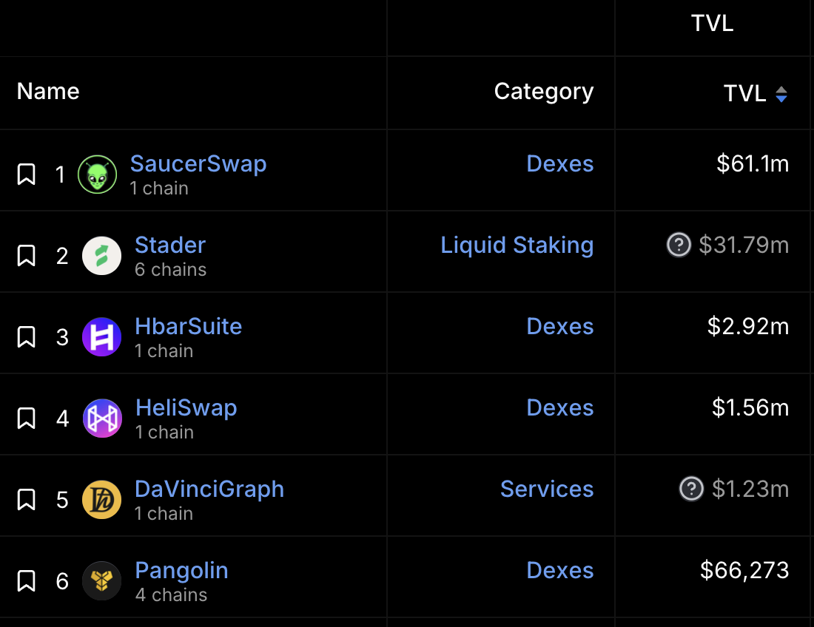
Task: Toggle the HeliSwap bookmark
Action: pos(27,418)
